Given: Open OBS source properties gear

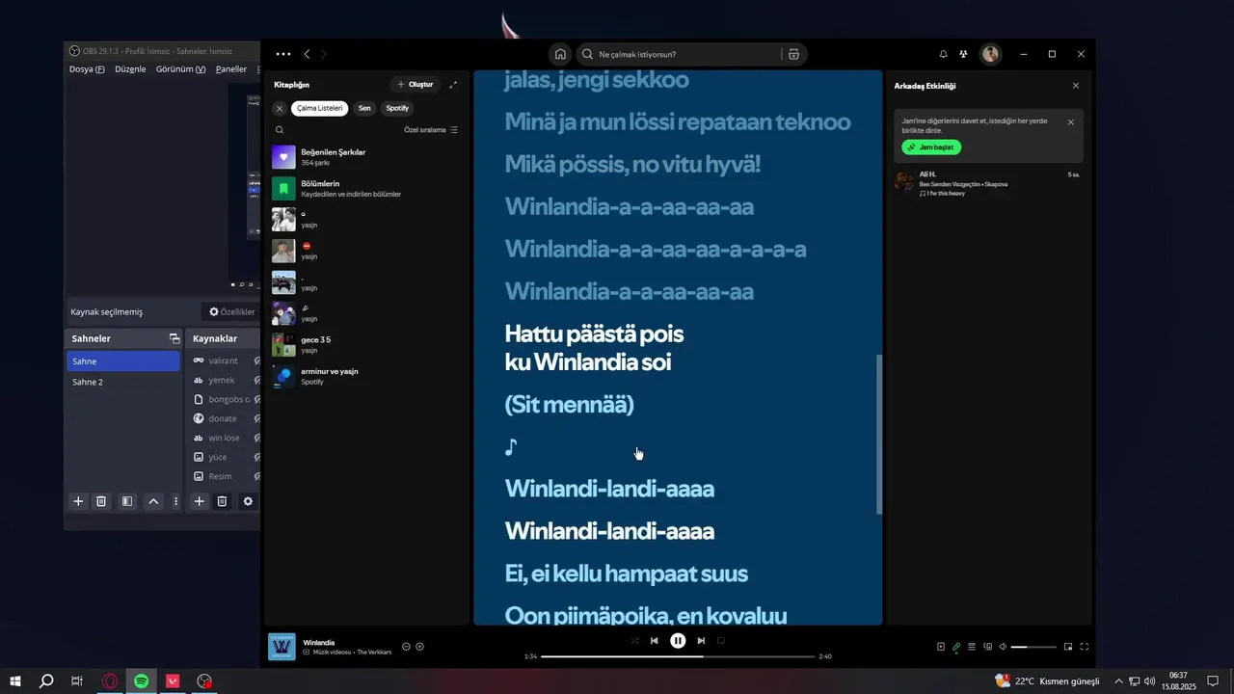Looking at the screenshot, I should (x=248, y=501).
